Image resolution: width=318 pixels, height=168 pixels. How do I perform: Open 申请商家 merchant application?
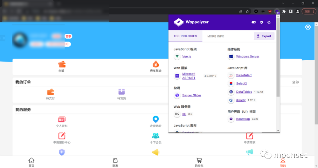coord(250,138)
